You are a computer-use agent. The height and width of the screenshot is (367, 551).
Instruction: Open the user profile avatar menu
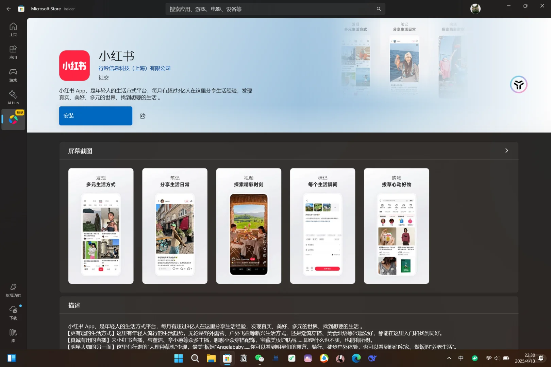click(x=475, y=8)
